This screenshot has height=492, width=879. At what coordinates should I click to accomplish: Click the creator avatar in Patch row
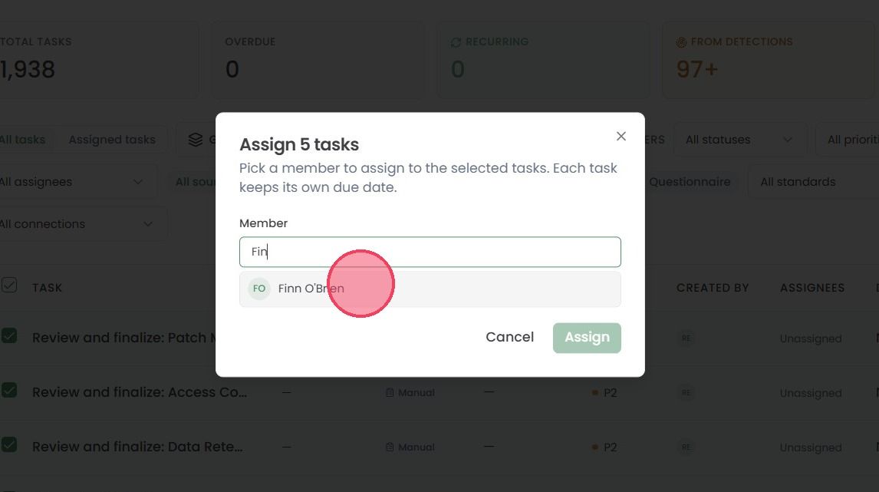point(686,338)
